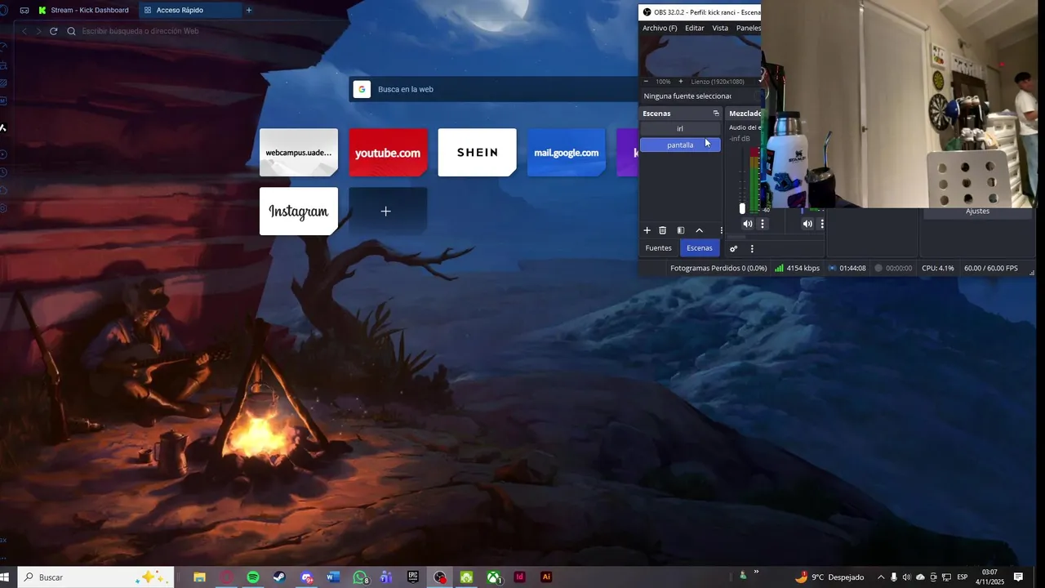Open Xbox app from taskbar
The width and height of the screenshot is (1045, 588).
pyautogui.click(x=494, y=577)
